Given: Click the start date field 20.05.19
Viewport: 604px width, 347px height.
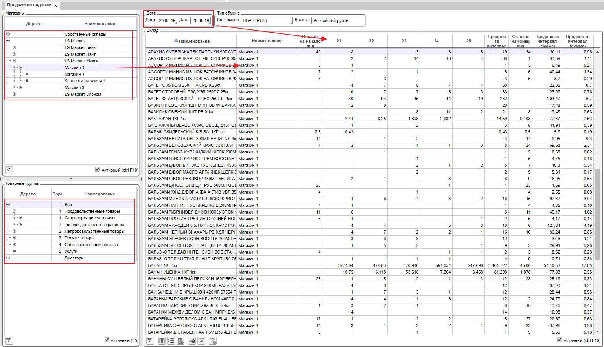Looking at the screenshot, I should pyautogui.click(x=167, y=20).
